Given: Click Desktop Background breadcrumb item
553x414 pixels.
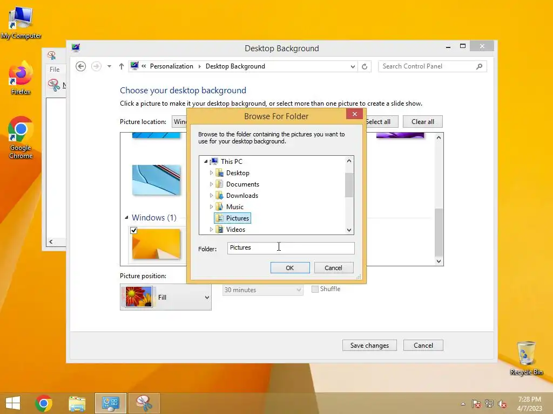Looking at the screenshot, I should click(235, 66).
